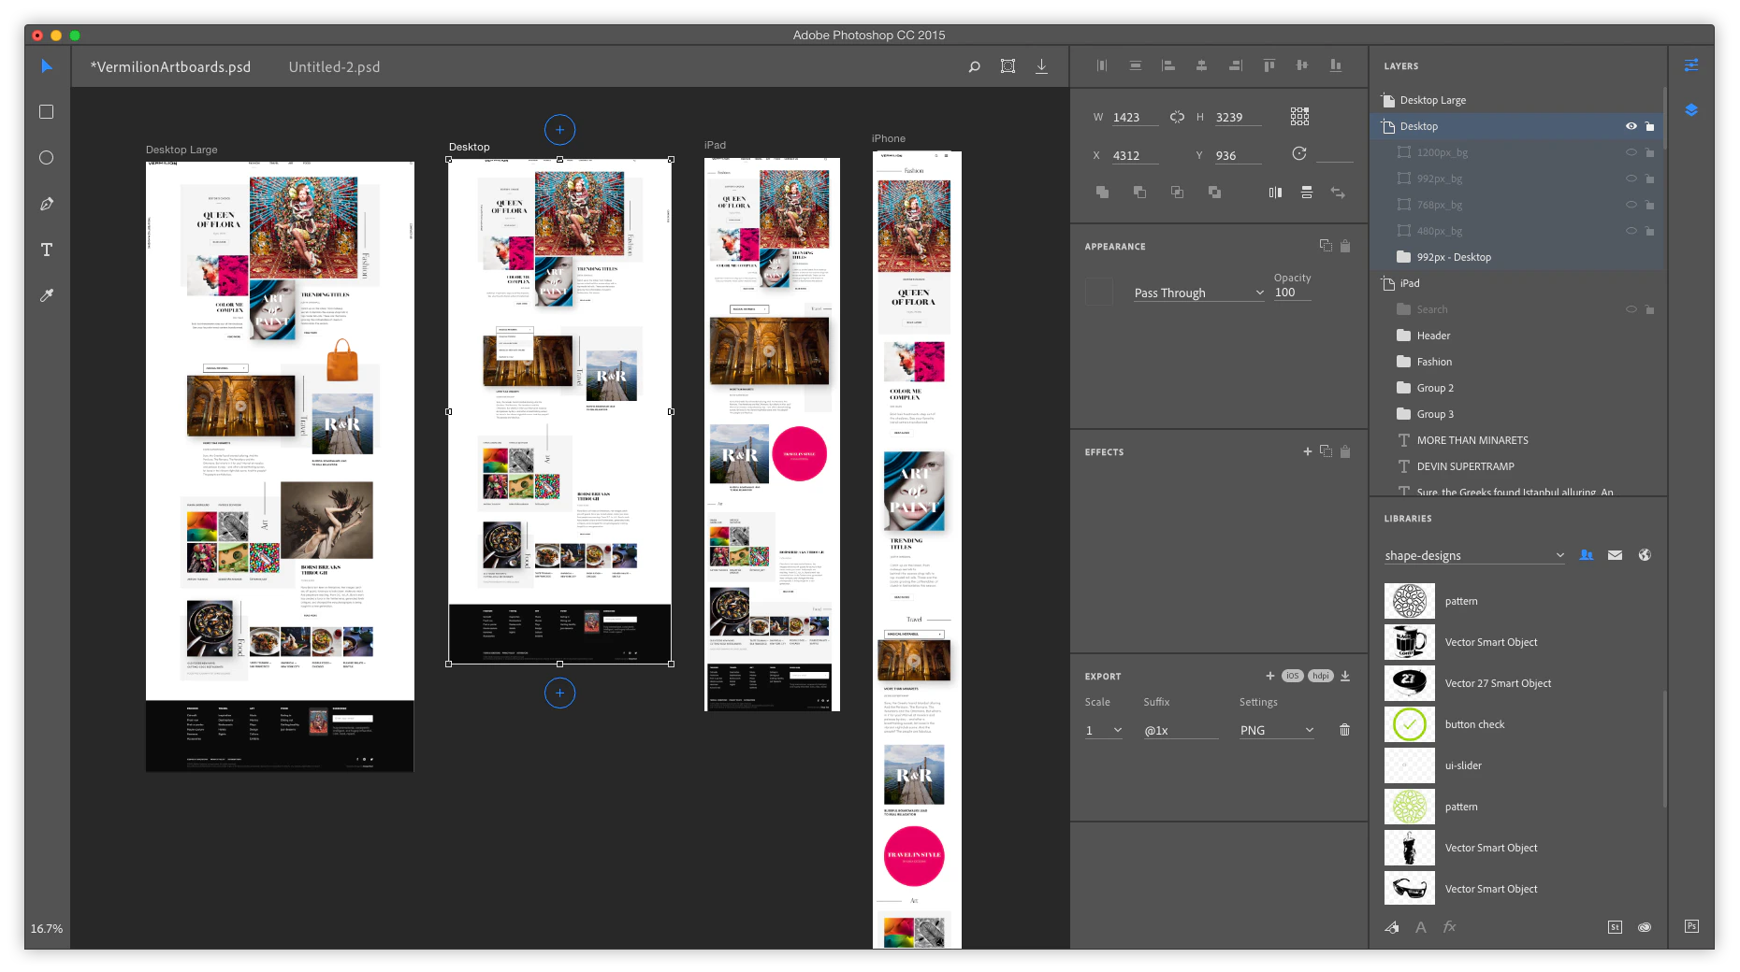The image size is (1740, 972).
Task: Click the button check library thumbnail
Action: (1409, 723)
